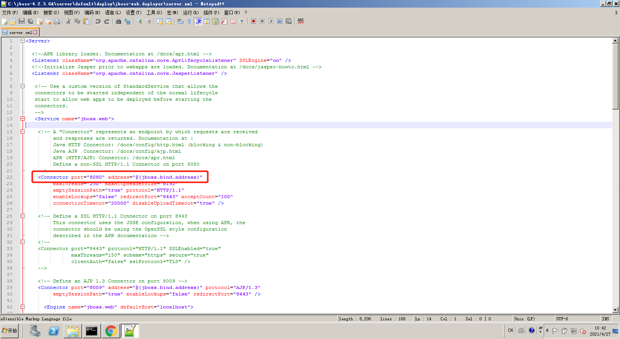Image resolution: width=620 pixels, height=339 pixels.
Task: Click the Synchronize horizontal scrolling icon
Action: tap(169, 21)
